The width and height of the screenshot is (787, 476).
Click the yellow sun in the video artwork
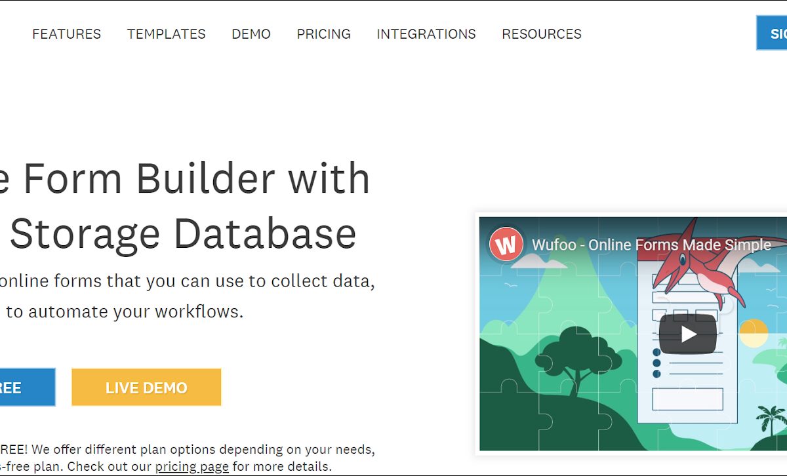coord(754,332)
